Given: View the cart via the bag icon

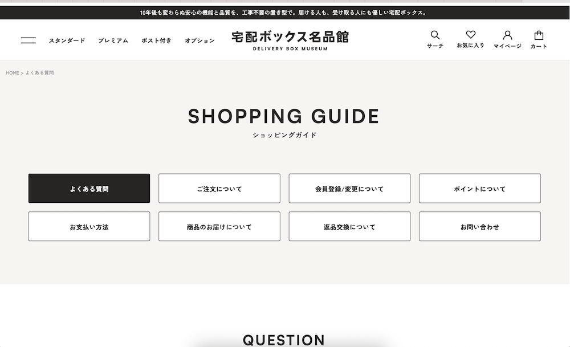Looking at the screenshot, I should click(x=539, y=35).
